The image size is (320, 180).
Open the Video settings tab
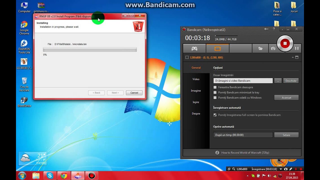[196, 79]
